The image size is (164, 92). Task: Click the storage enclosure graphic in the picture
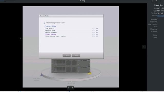click(71, 66)
